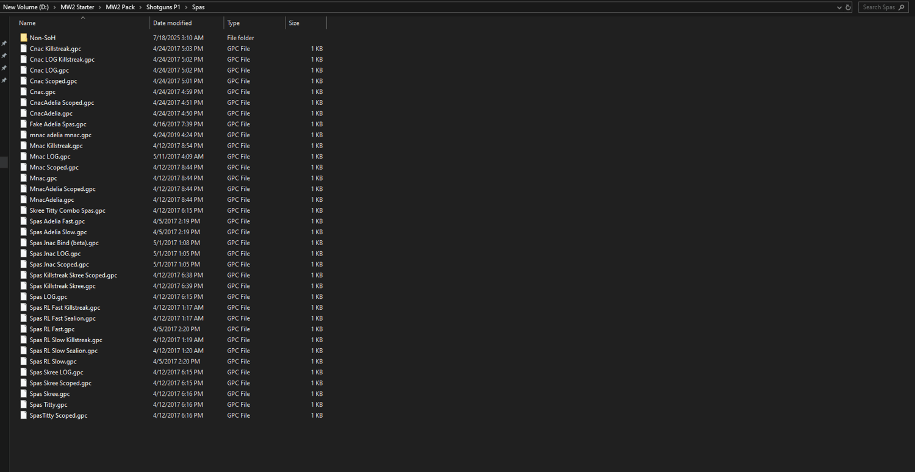
Task: Select the Fake Adelia Spas.gpc file icon
Action: coord(24,124)
